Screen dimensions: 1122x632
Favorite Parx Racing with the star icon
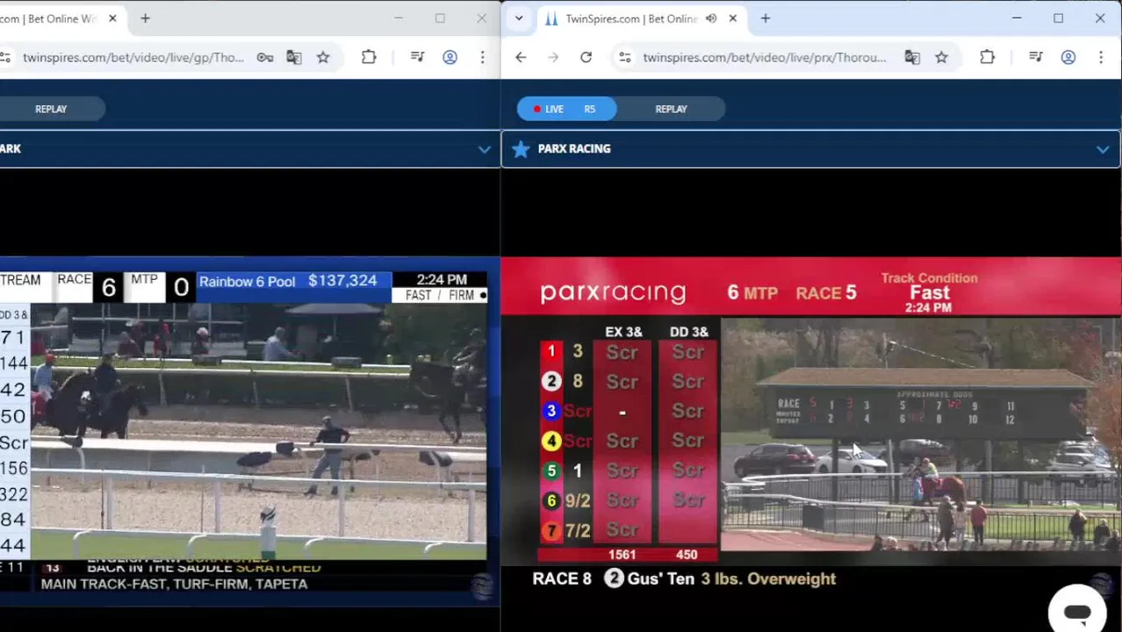pos(521,149)
